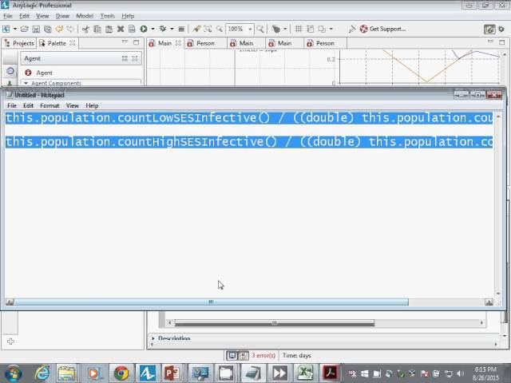Click the Open model folder icon
The height and width of the screenshot is (383, 511).
pyautogui.click(x=25, y=29)
